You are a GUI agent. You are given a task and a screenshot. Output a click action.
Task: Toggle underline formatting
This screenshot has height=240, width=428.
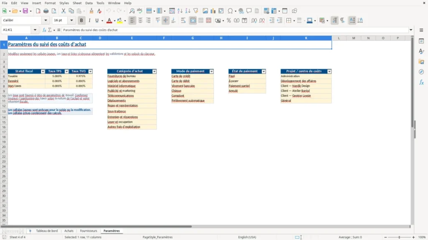[97, 20]
